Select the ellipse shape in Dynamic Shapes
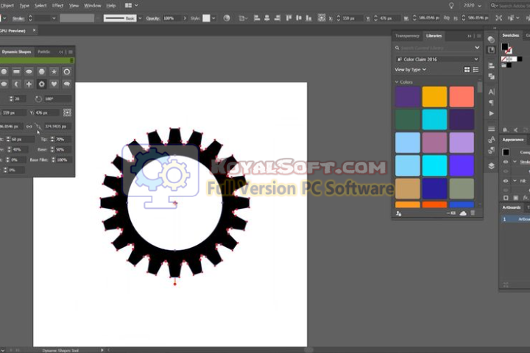This screenshot has height=353, width=530. (x=29, y=71)
